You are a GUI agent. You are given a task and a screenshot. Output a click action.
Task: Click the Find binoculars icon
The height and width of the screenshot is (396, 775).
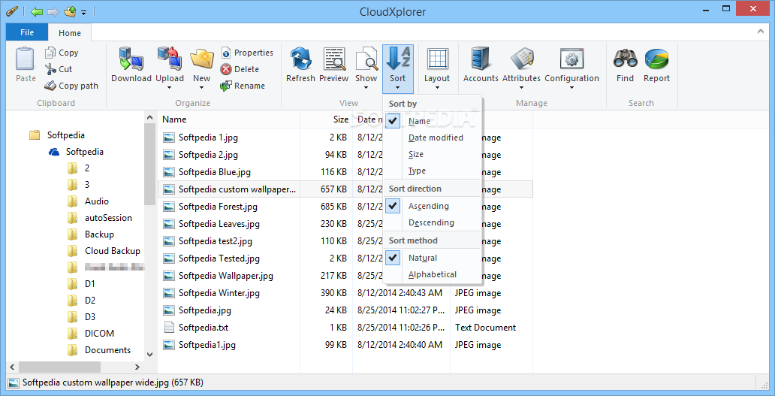click(626, 59)
